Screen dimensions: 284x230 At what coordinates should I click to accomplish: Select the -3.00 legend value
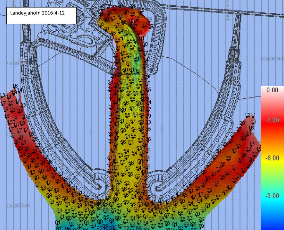[x=272, y=120]
